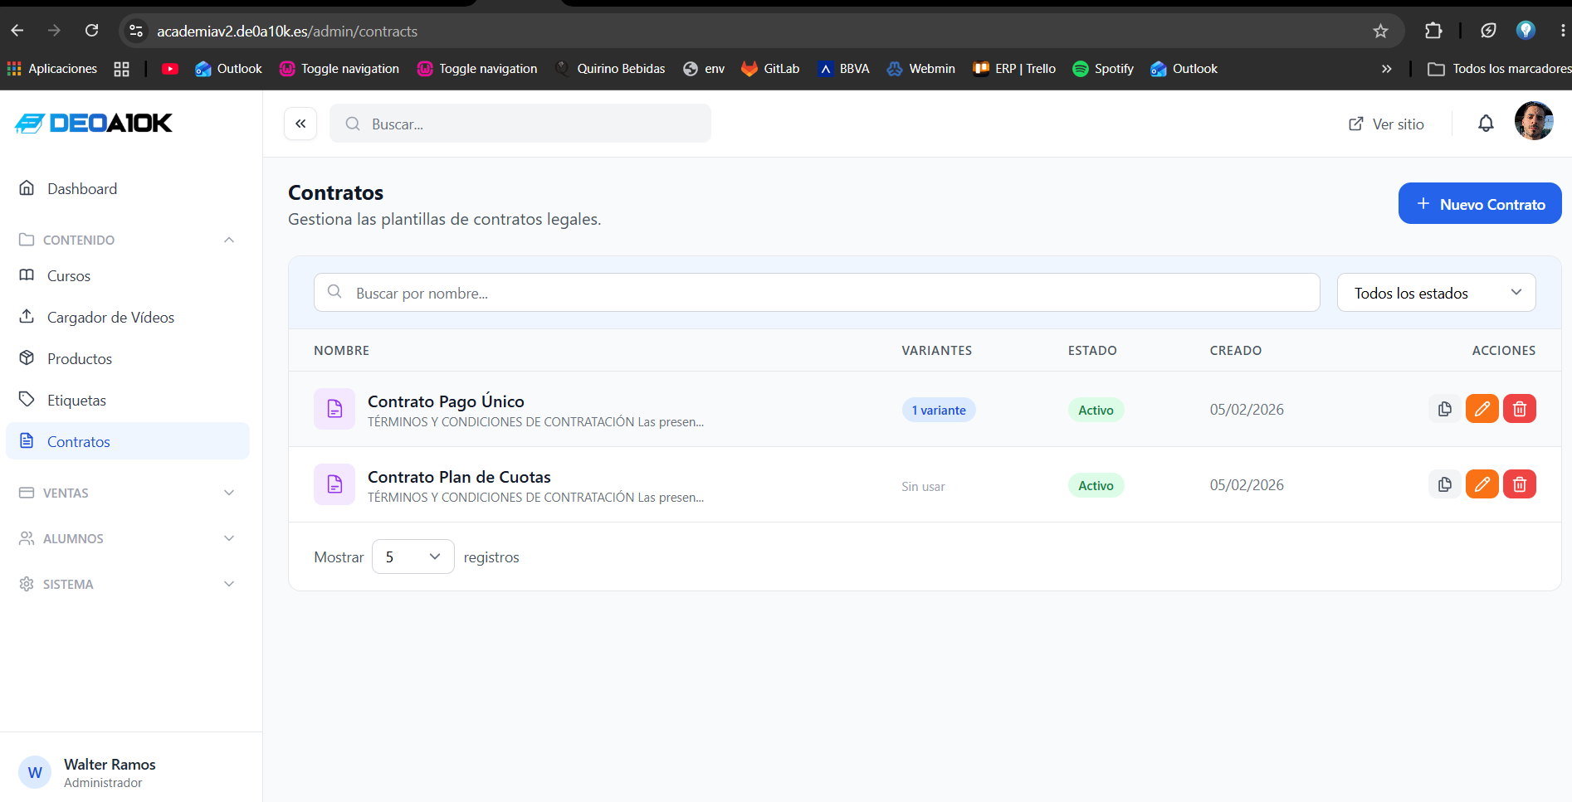Open the Aplicaciones bookmark shortcut
1572x802 pixels.
click(x=51, y=69)
